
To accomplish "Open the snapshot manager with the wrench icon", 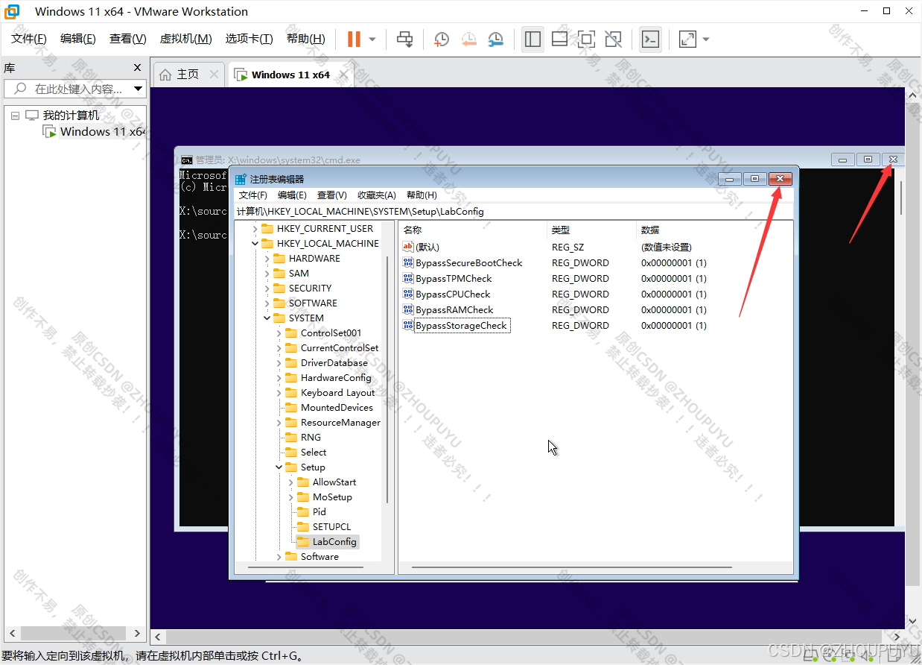I will pyautogui.click(x=495, y=39).
